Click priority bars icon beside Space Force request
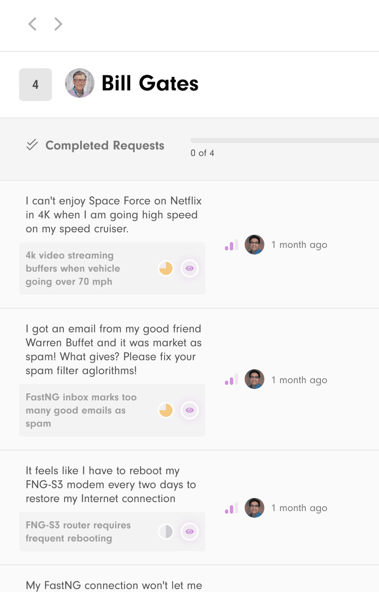 (x=231, y=245)
